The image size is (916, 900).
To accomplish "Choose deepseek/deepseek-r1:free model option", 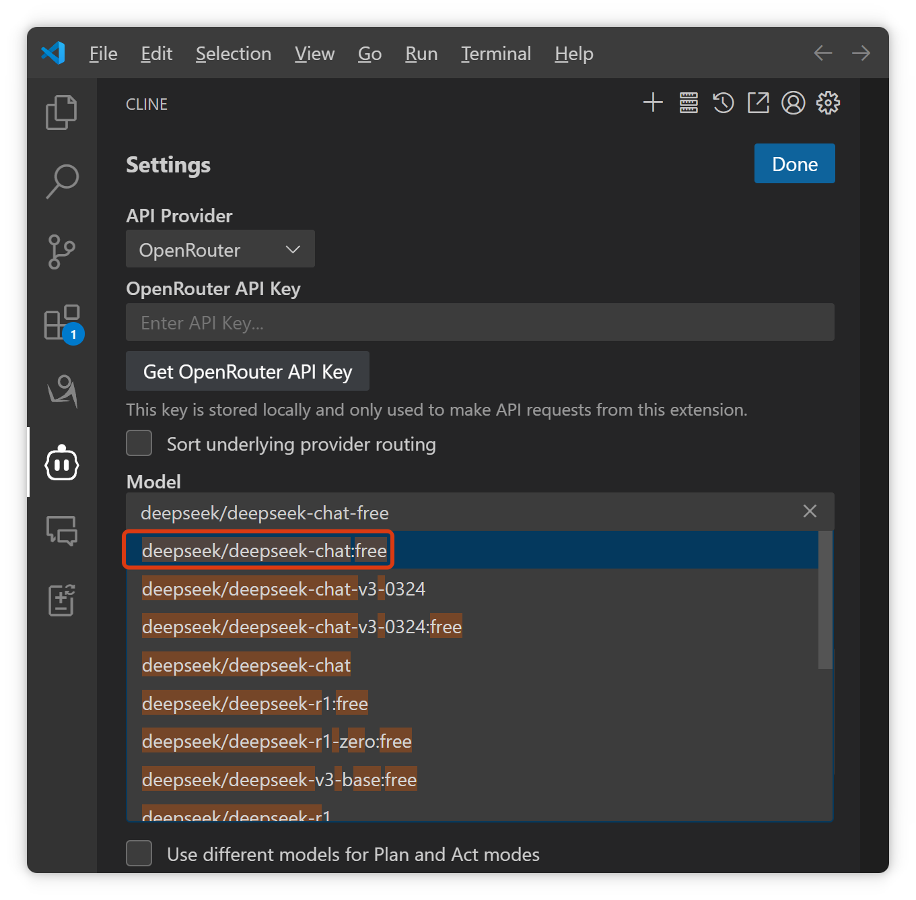I will click(255, 704).
